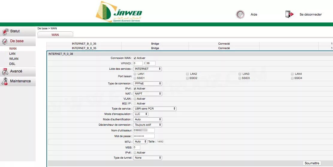
Task: Toggle the IPv4 Activer checkbox
Action: tap(135, 89)
